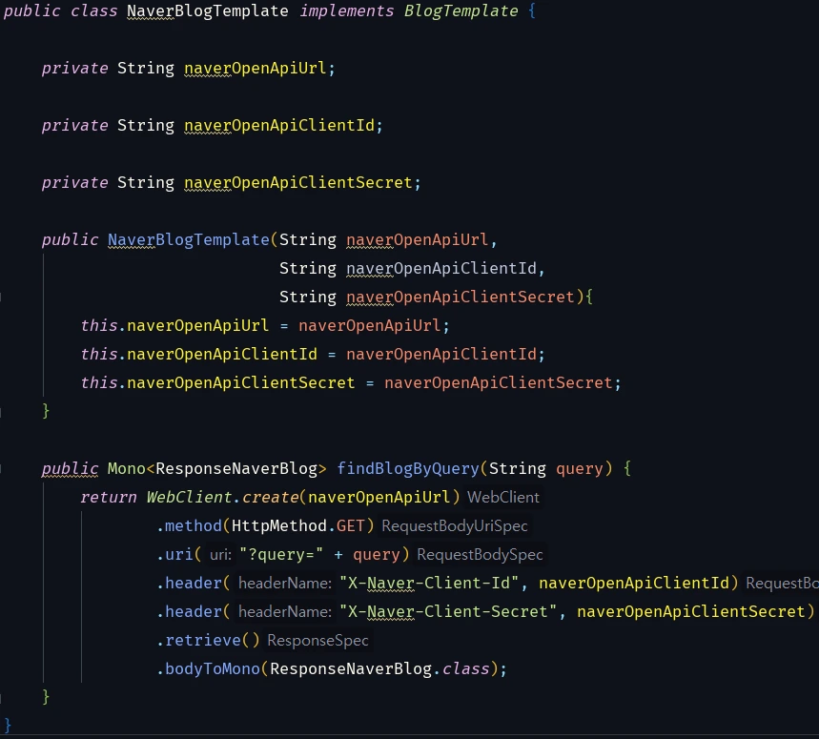Click ResponseNaverBlog.class argument
This screenshot has width=819, height=739.
tap(379, 669)
